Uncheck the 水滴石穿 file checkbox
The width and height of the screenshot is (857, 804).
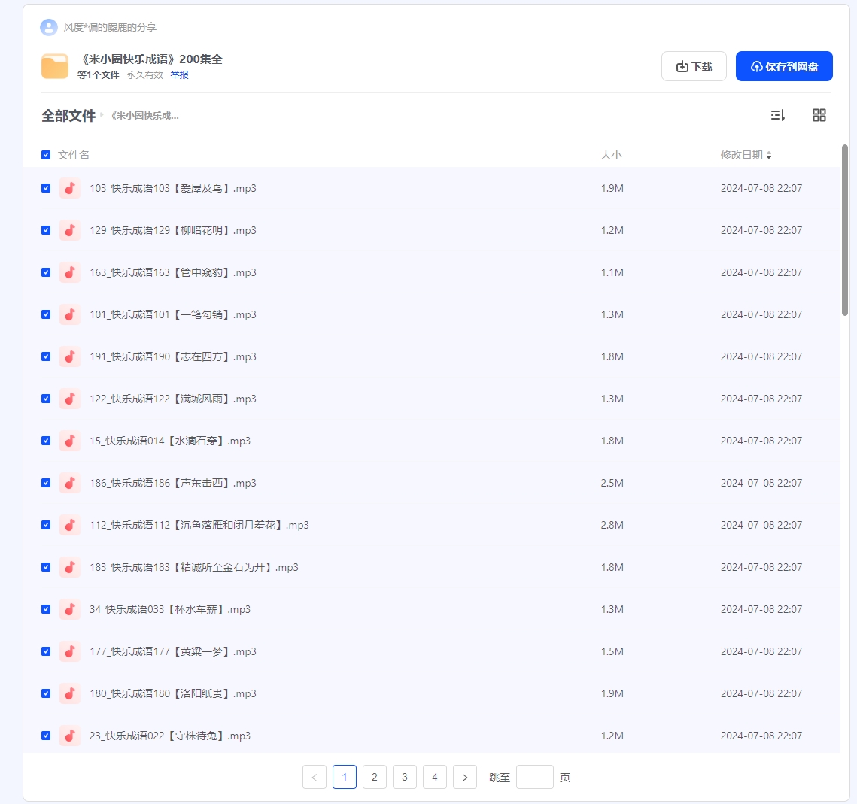point(46,441)
